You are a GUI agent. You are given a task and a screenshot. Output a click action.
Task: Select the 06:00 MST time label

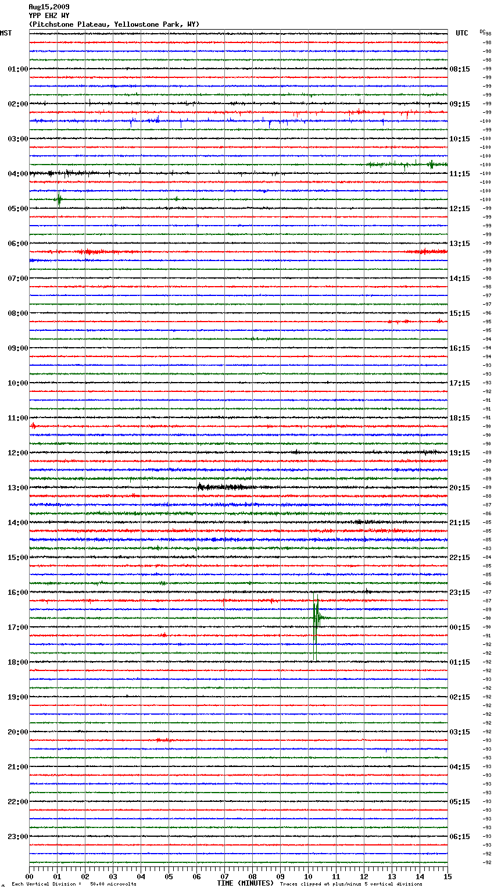18,244
